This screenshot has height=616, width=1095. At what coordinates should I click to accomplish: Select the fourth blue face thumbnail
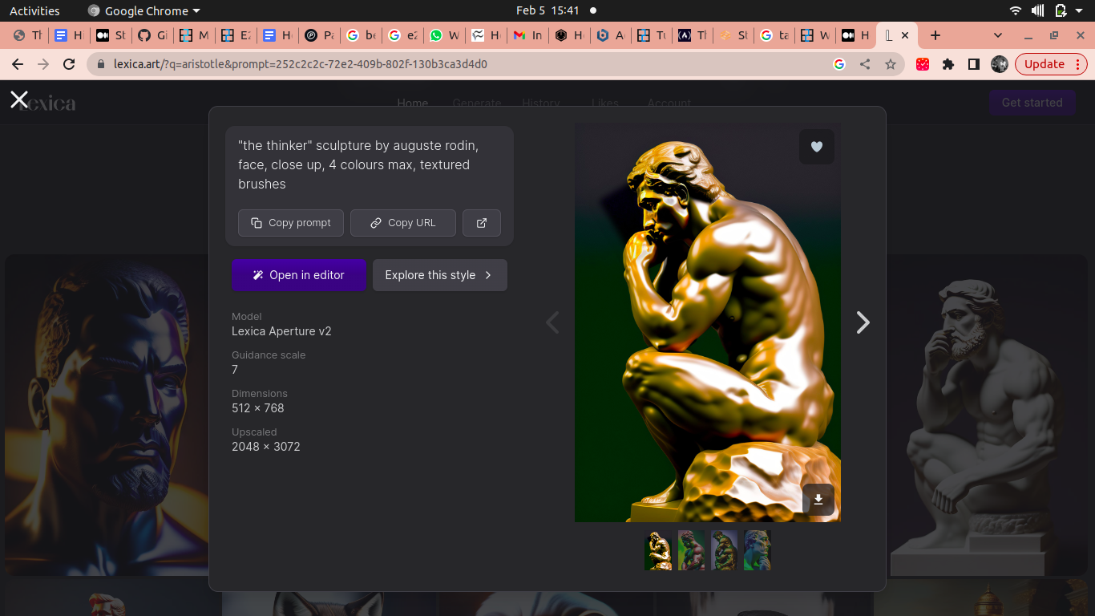pyautogui.click(x=757, y=550)
